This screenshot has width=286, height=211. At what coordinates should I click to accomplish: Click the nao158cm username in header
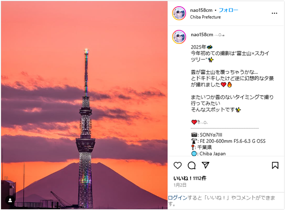(x=201, y=10)
